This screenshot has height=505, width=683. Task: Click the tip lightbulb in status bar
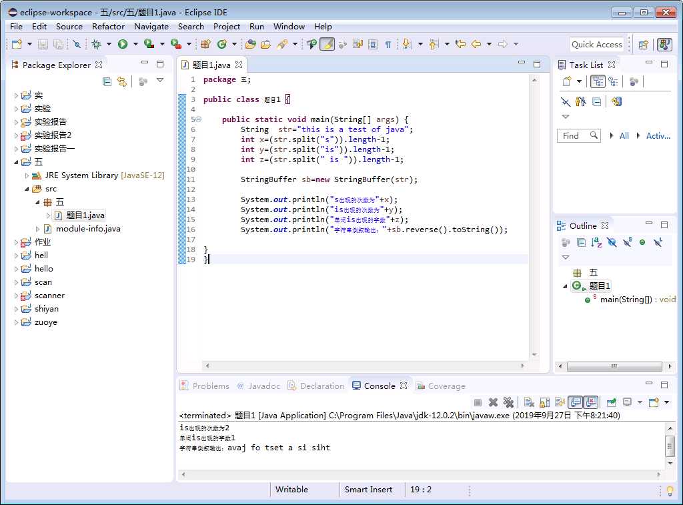[670, 491]
